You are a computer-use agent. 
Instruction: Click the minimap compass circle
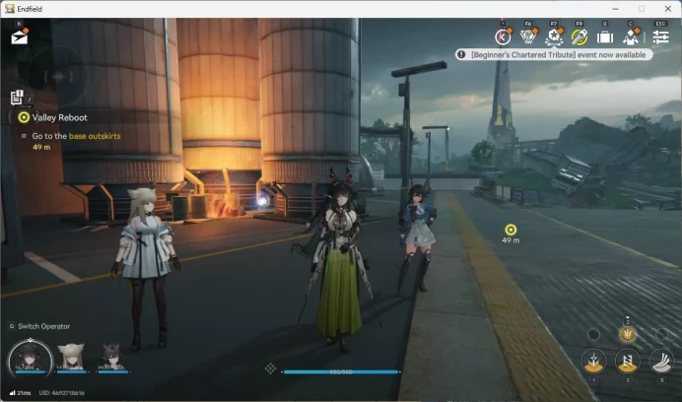pos(58,77)
